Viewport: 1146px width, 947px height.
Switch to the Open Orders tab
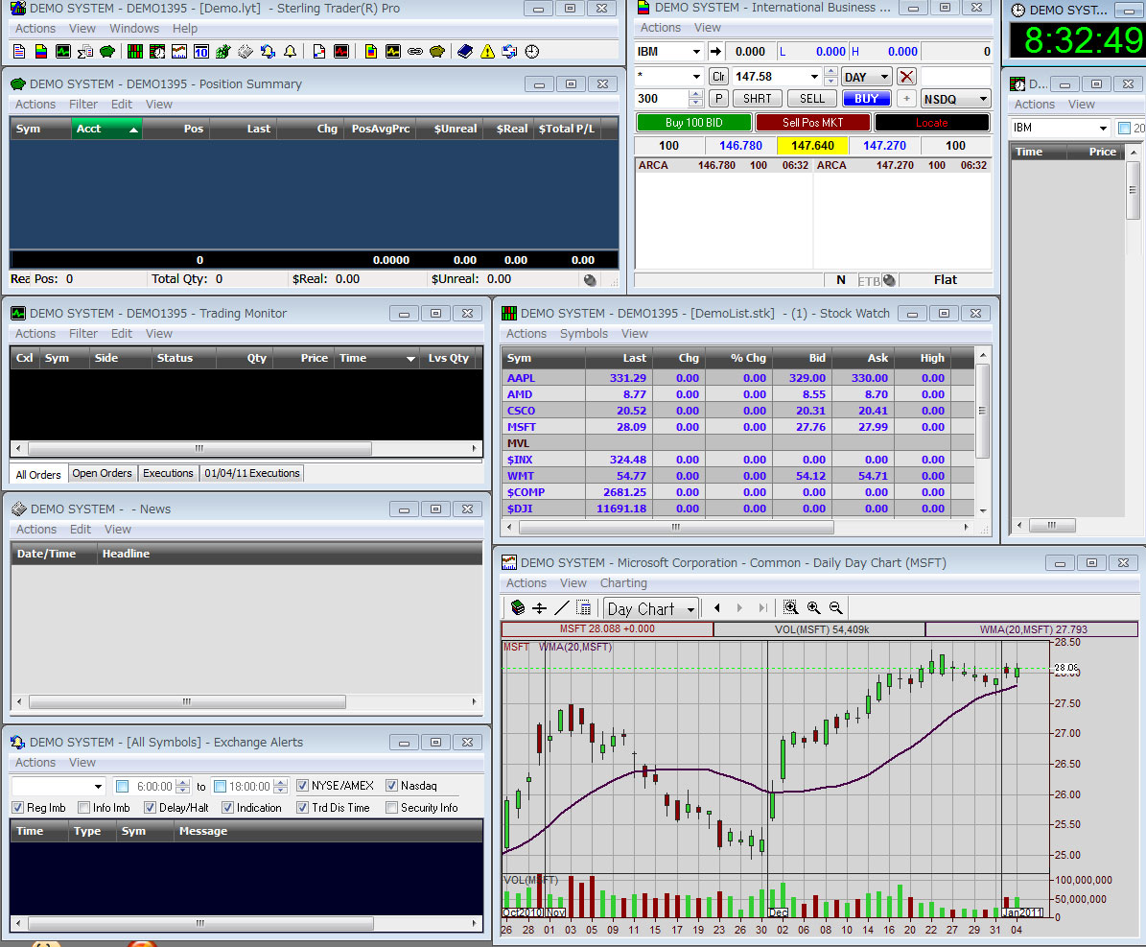102,473
